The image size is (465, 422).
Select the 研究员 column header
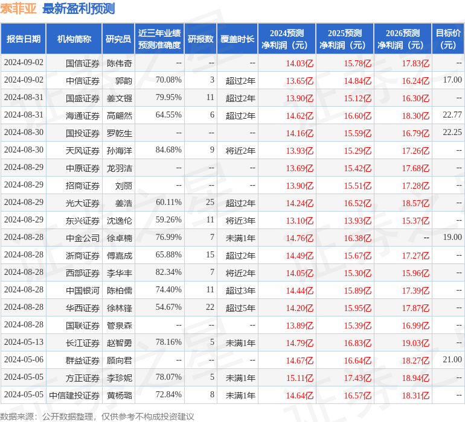click(x=118, y=39)
